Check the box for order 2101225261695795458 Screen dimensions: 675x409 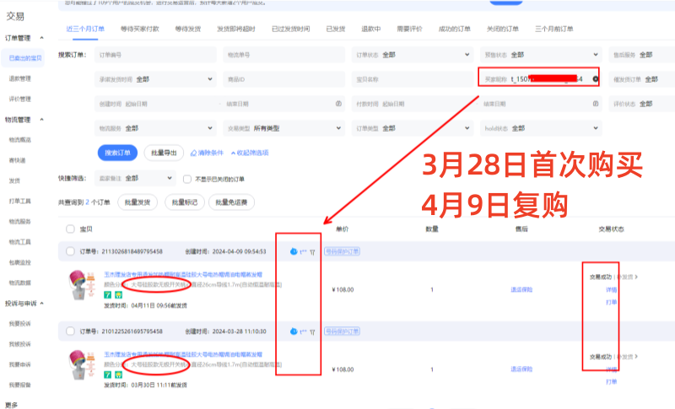pyautogui.click(x=70, y=331)
